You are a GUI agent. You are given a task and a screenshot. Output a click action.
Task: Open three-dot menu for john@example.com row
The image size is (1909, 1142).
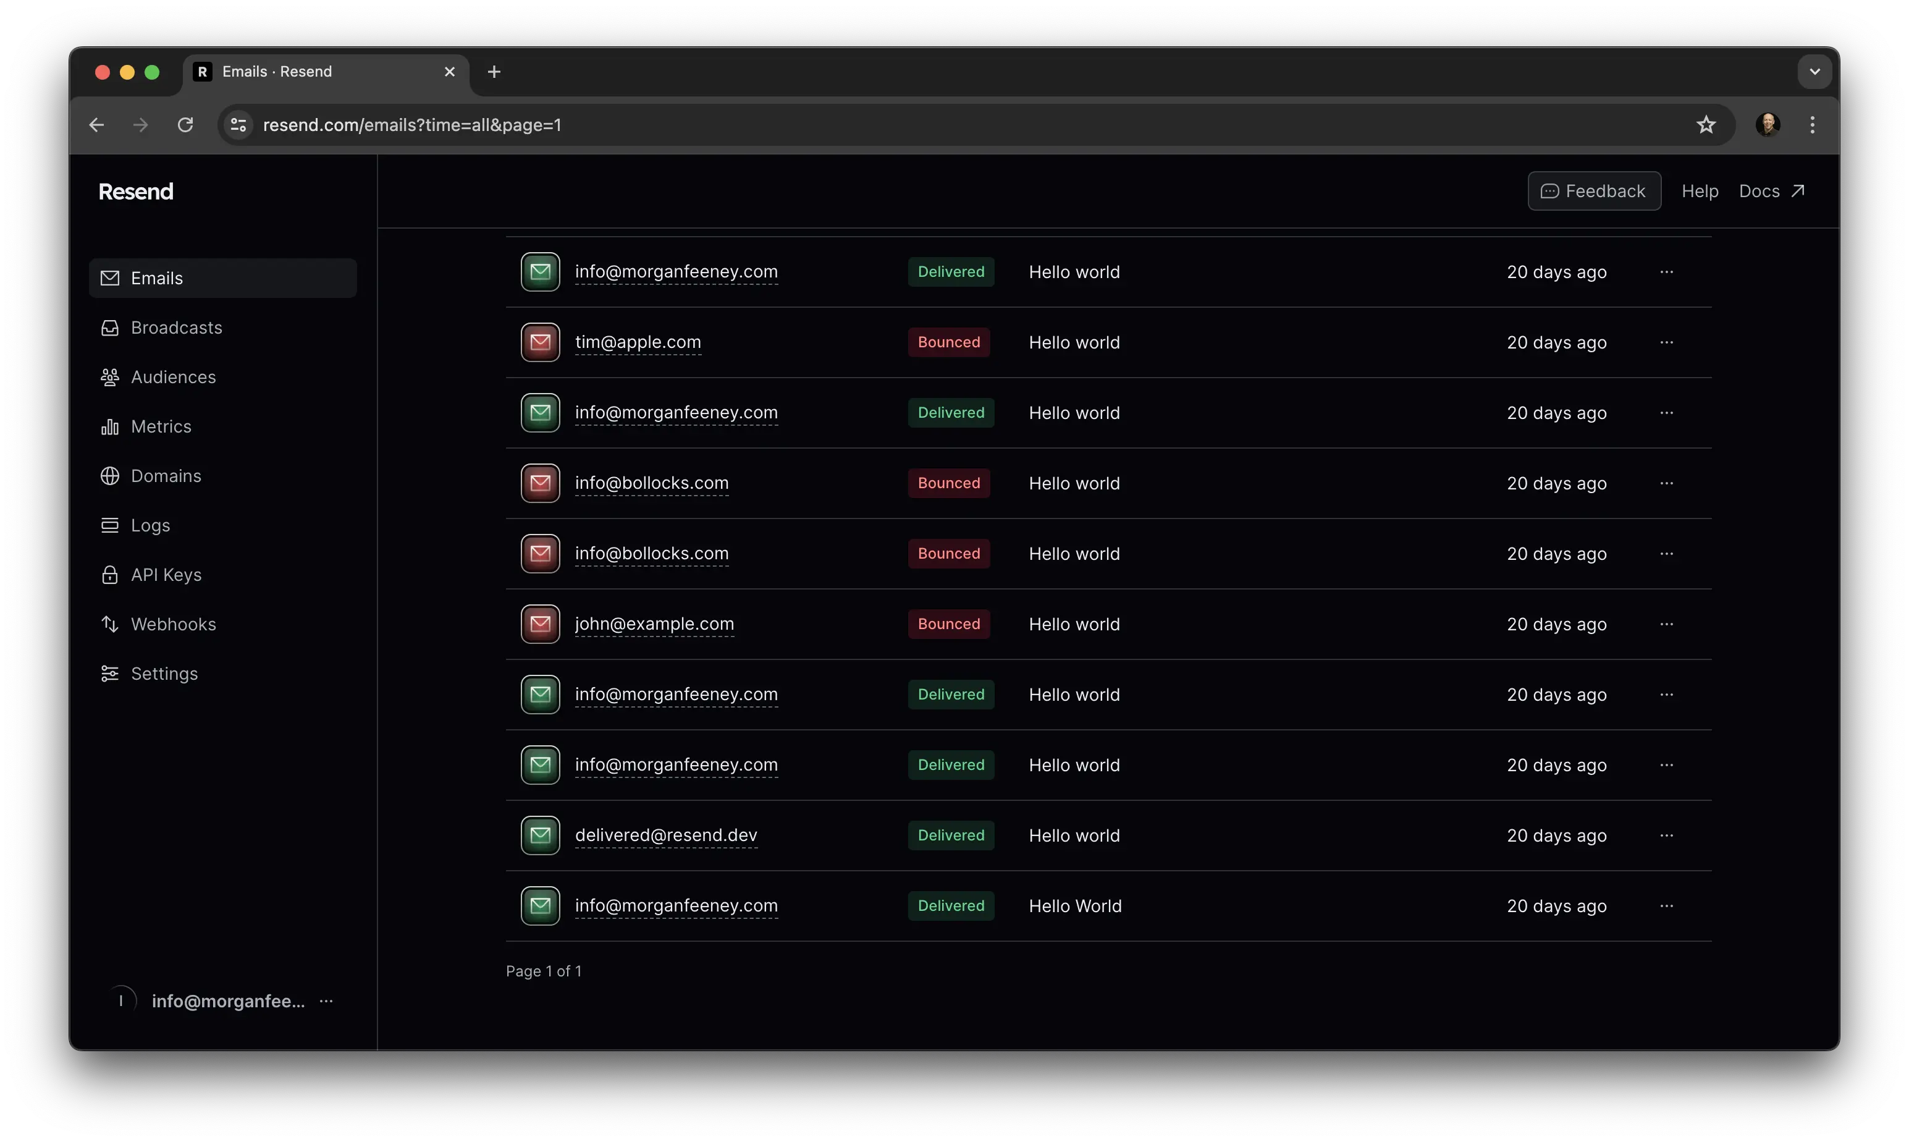[x=1666, y=624]
